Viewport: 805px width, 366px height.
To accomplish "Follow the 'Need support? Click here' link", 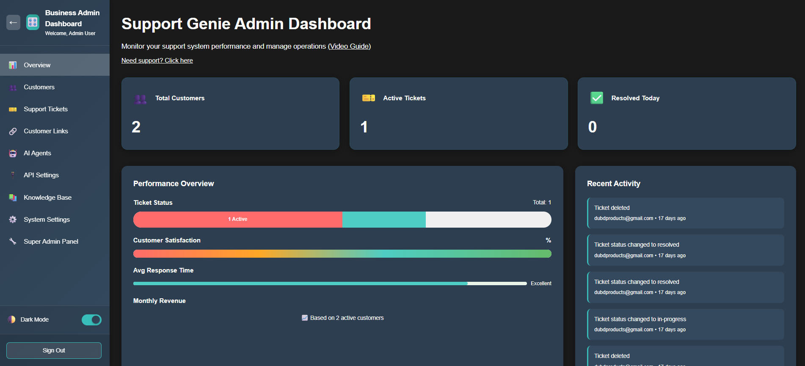I will click(x=157, y=61).
